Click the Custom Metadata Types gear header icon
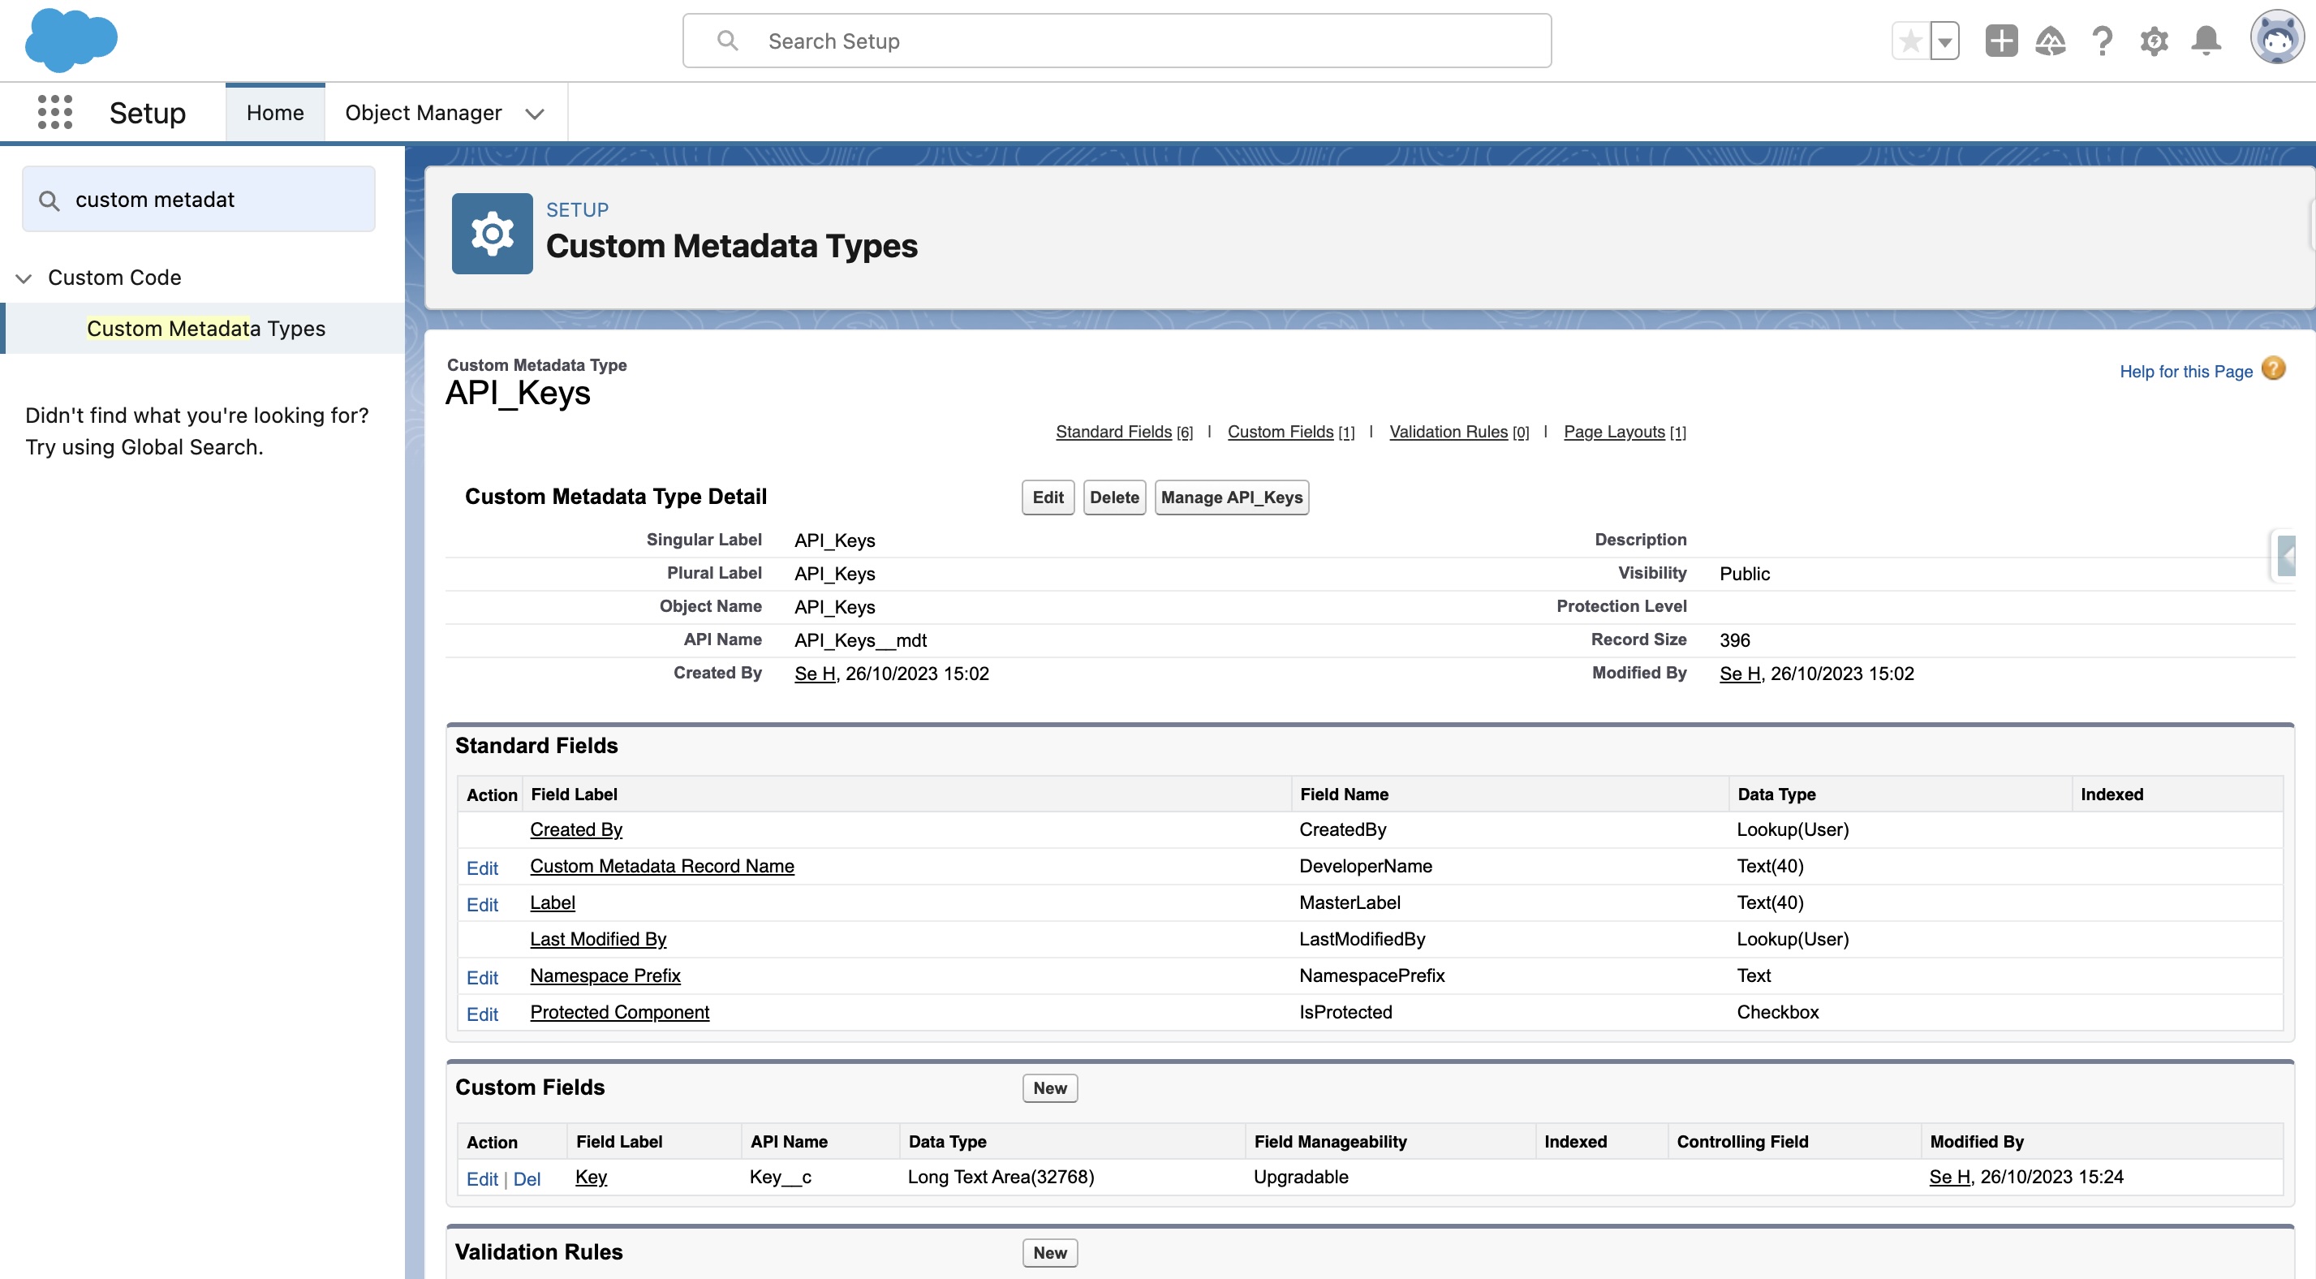The height and width of the screenshot is (1279, 2316). pyautogui.click(x=492, y=234)
